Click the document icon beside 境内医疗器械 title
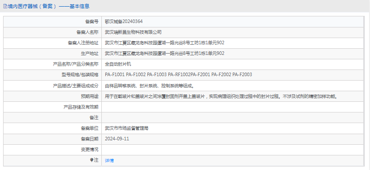The height and width of the screenshot is (170, 370). point(5,6)
